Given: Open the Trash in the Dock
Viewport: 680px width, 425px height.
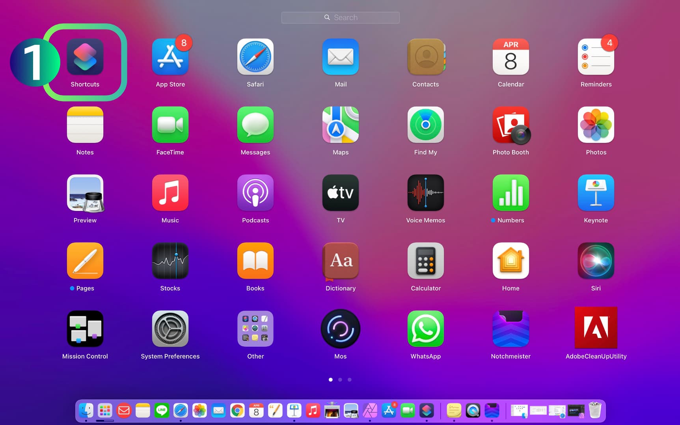Looking at the screenshot, I should click(x=594, y=410).
